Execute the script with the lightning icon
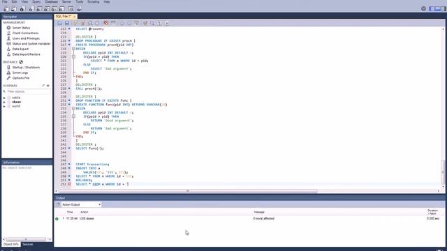This screenshot has height=251, width=447. pos(75,23)
